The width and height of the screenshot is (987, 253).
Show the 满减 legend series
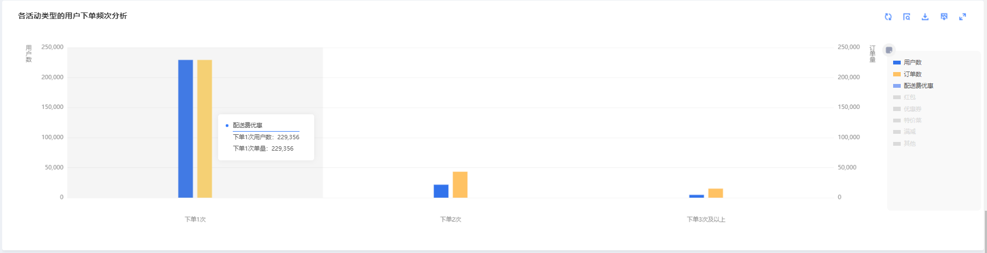click(x=909, y=132)
